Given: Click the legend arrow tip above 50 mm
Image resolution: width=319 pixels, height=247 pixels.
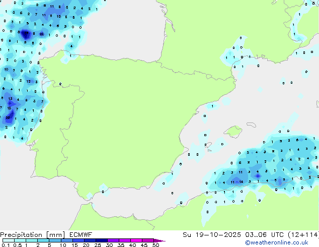Looking at the screenshot, I should tap(159, 240).
